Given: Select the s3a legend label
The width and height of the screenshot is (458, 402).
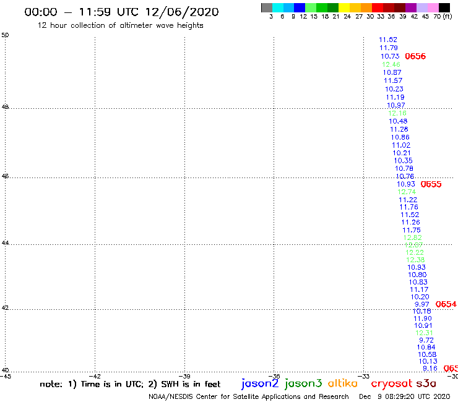Looking at the screenshot, I should point(426,383).
